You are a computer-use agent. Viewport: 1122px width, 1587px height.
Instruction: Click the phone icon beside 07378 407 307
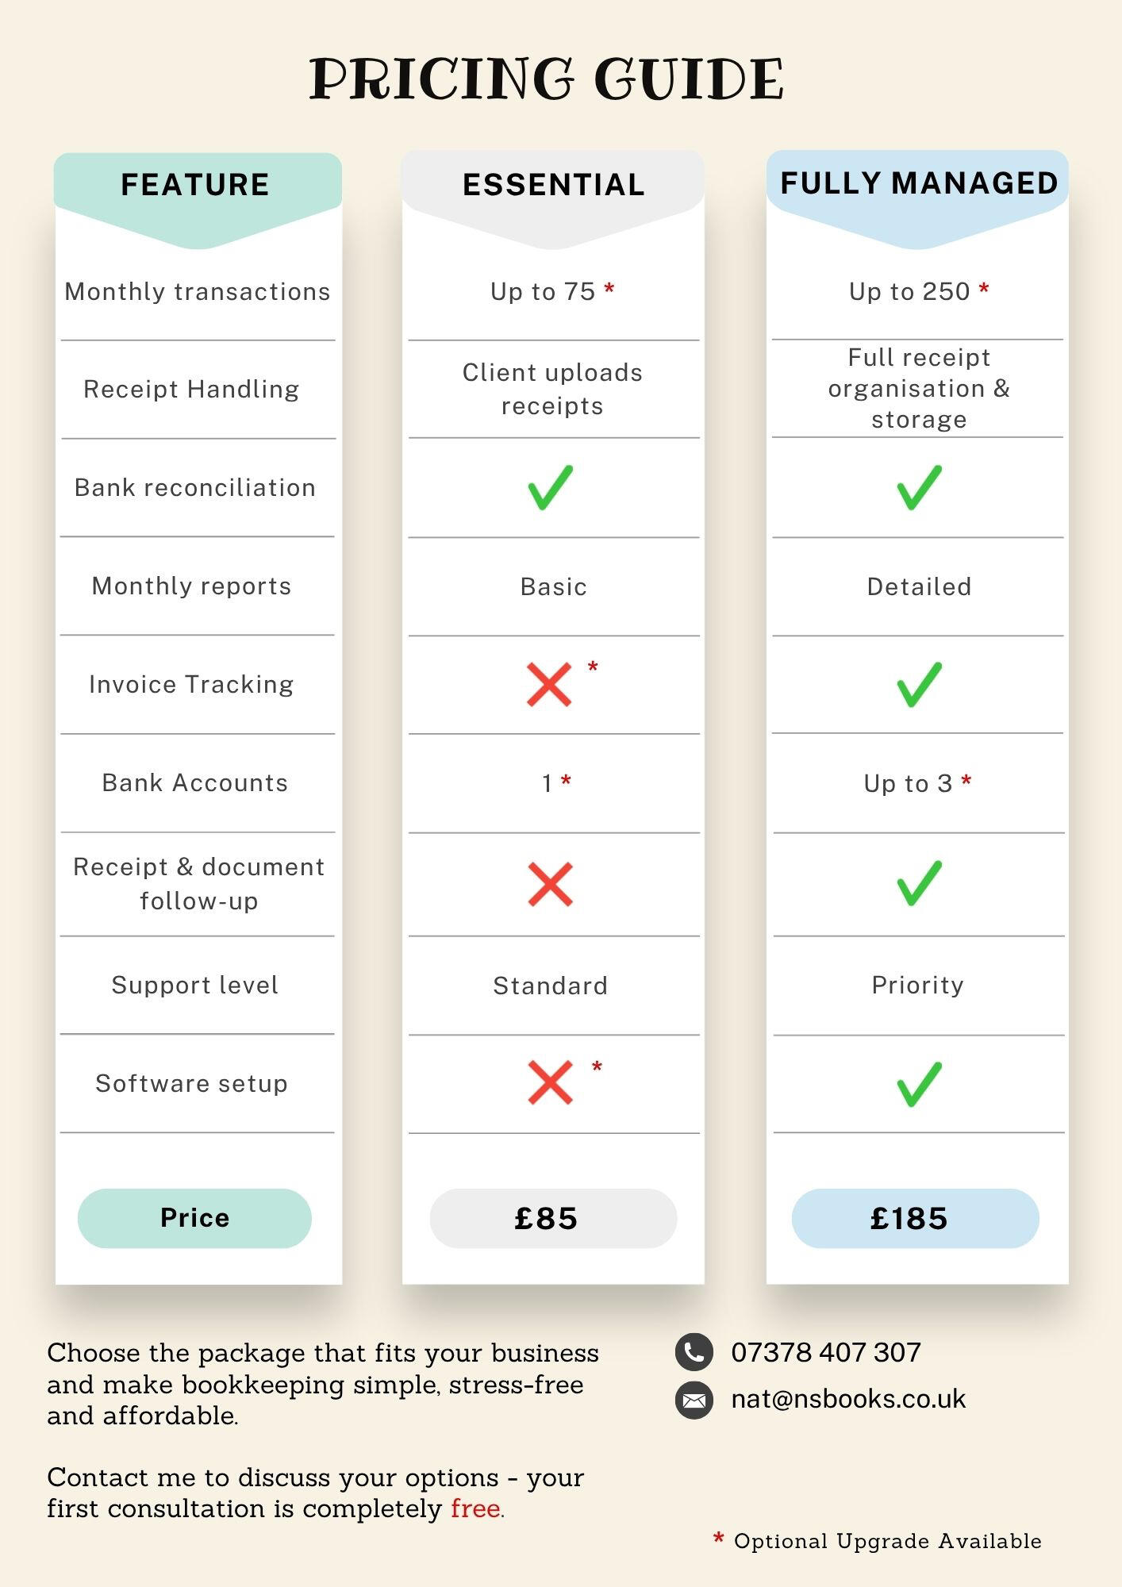pyautogui.click(x=694, y=1352)
